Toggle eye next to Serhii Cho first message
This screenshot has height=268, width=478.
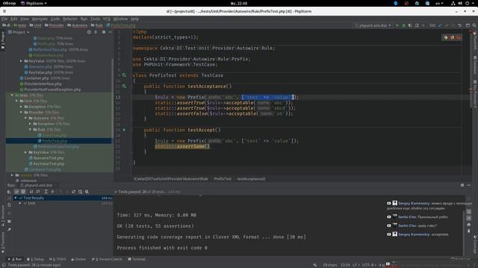coord(388,217)
